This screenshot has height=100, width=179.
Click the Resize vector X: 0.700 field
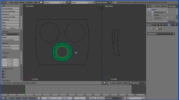click(x=10, y=60)
